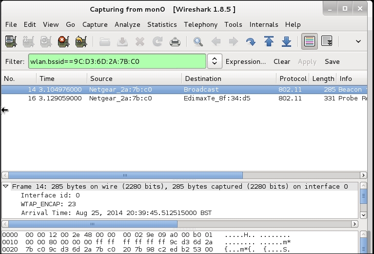This screenshot has width=374, height=254.
Task: Collapse the Frame 14 tree node
Action: [x=6, y=186]
